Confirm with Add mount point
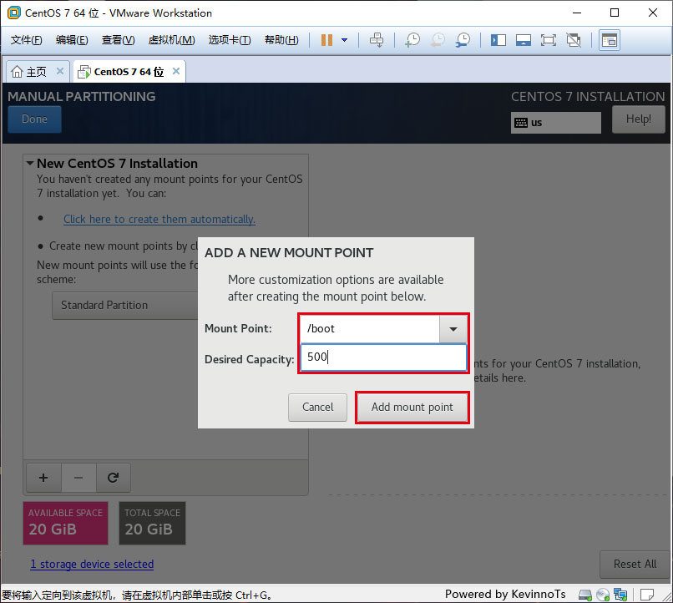This screenshot has height=603, width=673. coord(412,407)
